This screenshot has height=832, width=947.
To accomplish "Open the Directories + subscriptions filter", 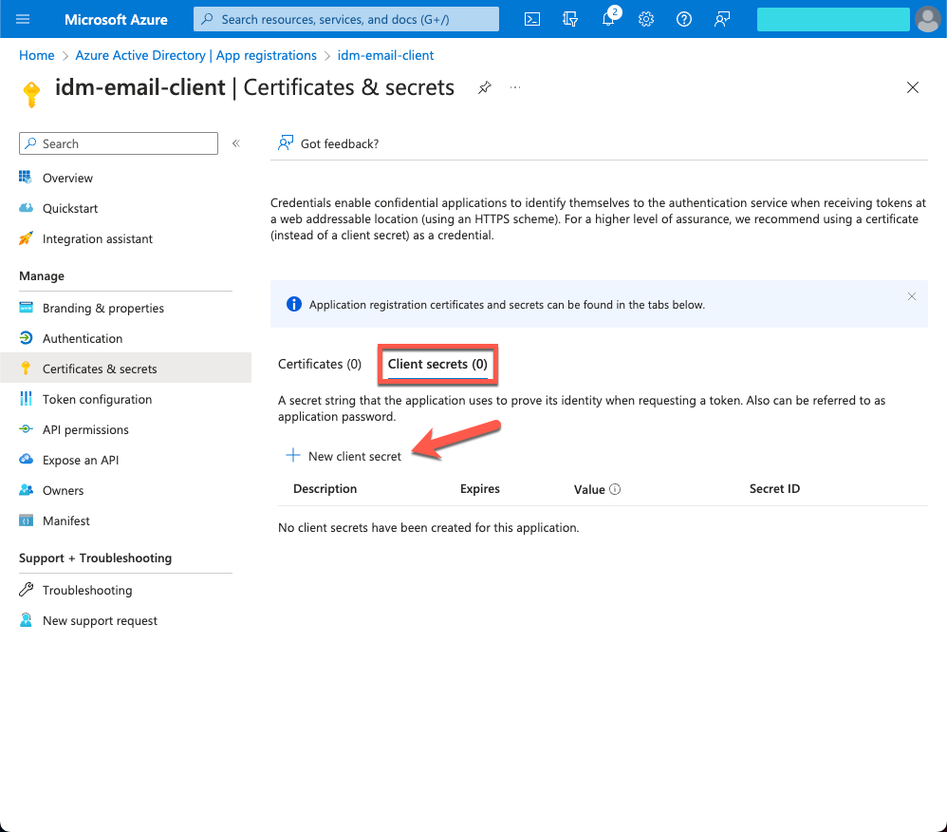I will point(570,19).
